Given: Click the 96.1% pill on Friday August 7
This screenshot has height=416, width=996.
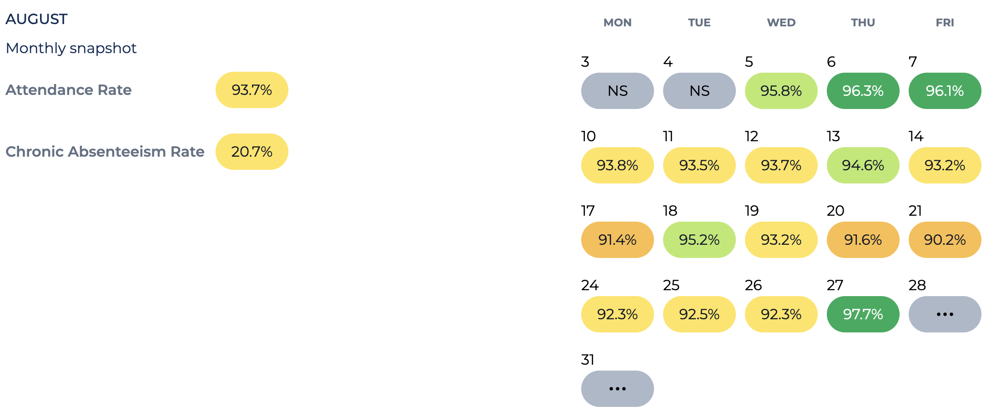Looking at the screenshot, I should click(x=945, y=91).
